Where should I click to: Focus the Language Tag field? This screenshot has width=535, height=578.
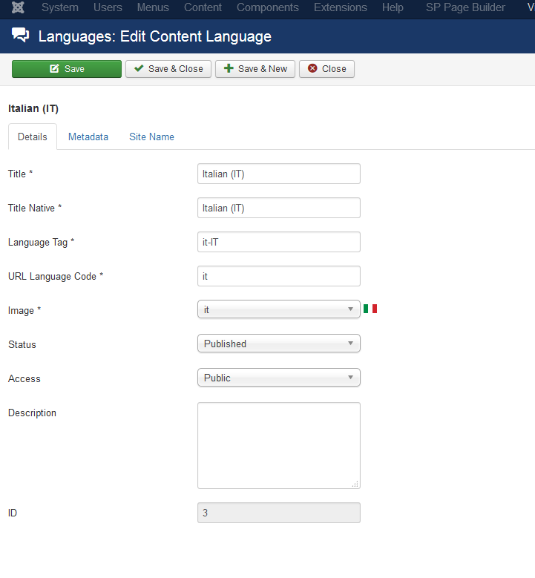pos(278,242)
